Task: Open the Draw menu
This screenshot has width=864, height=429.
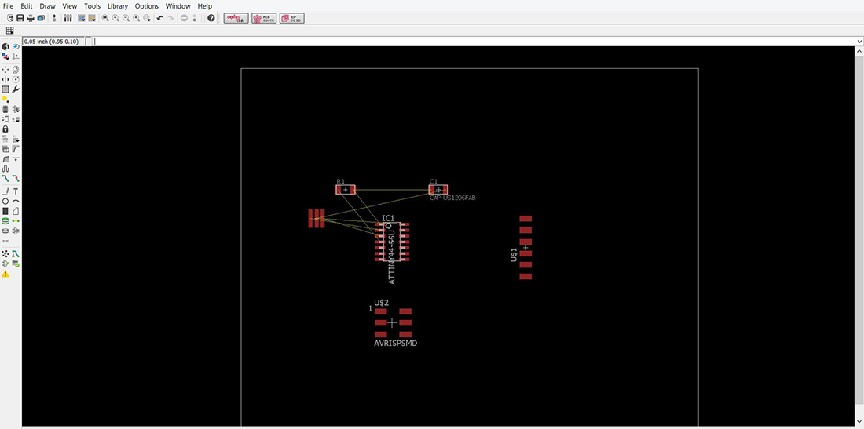Action: (x=47, y=6)
